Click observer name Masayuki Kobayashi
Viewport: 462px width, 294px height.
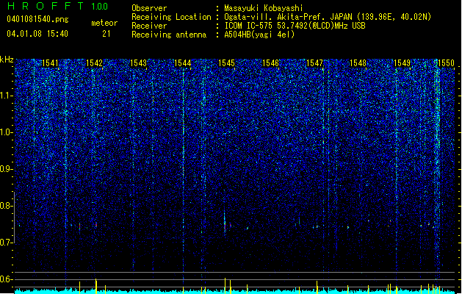coord(264,8)
